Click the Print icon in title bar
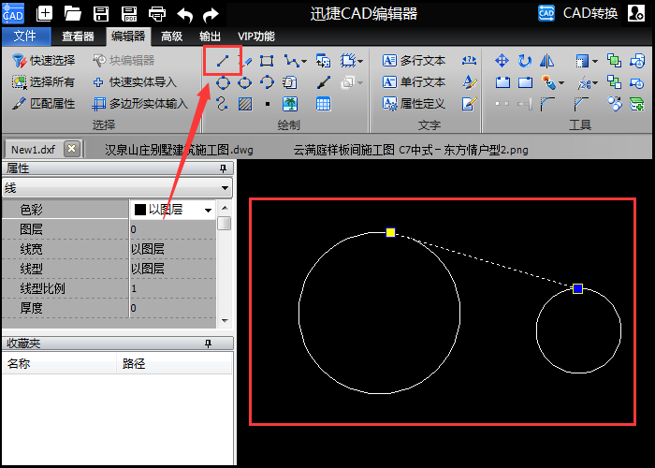 pos(157,14)
